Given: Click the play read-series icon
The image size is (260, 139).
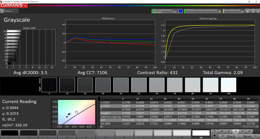Looking at the screenshot, I should tap(229, 131).
